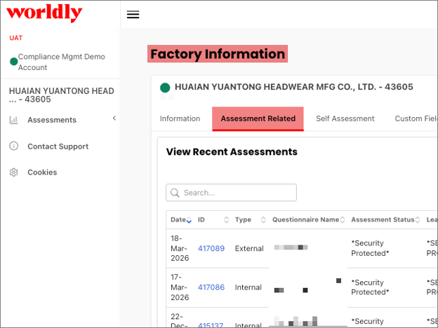The width and height of the screenshot is (438, 328).
Task: Open assessment ID 417086
Action: [211, 287]
